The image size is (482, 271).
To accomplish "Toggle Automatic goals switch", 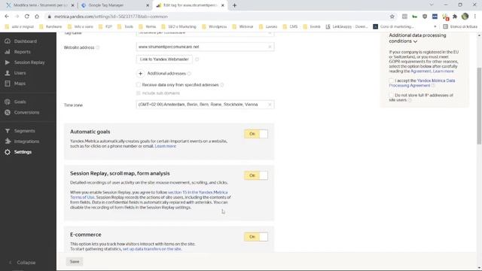I will [256, 134].
